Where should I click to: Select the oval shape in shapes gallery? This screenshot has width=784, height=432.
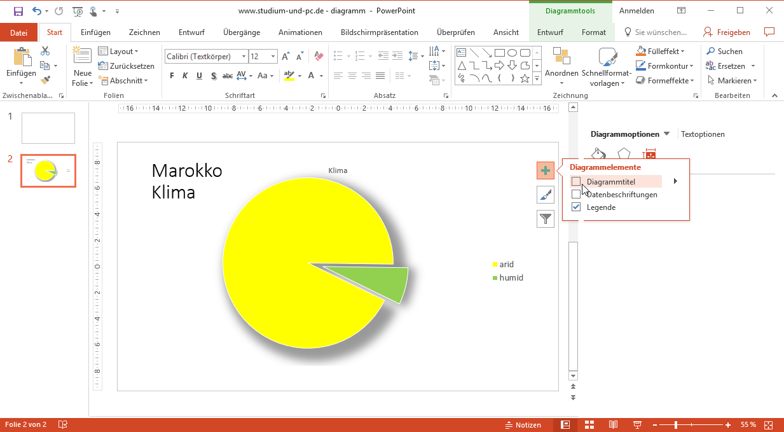click(512, 52)
